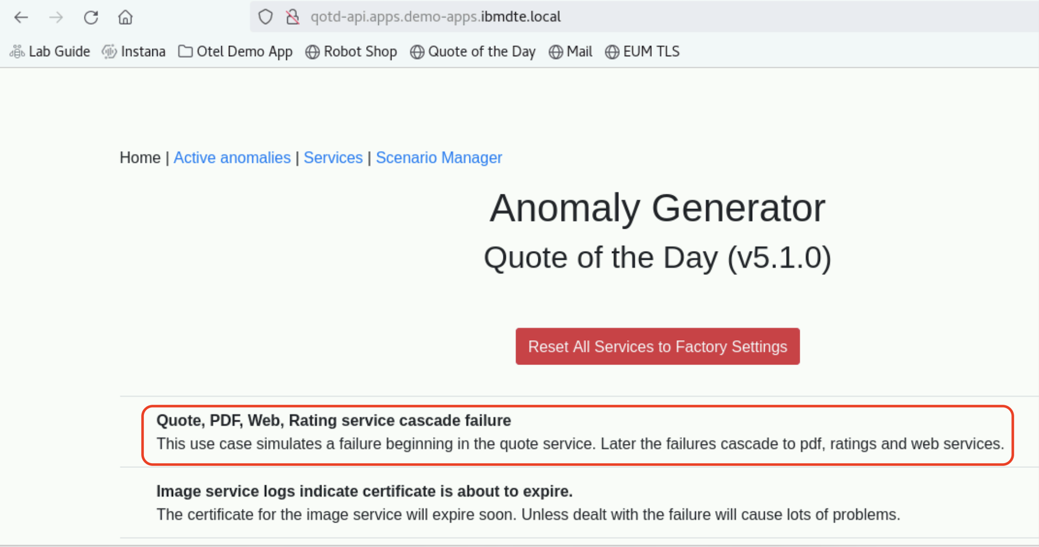Click the shield tracking protection icon
Image resolution: width=1039 pixels, height=547 pixels.
pyautogui.click(x=265, y=17)
